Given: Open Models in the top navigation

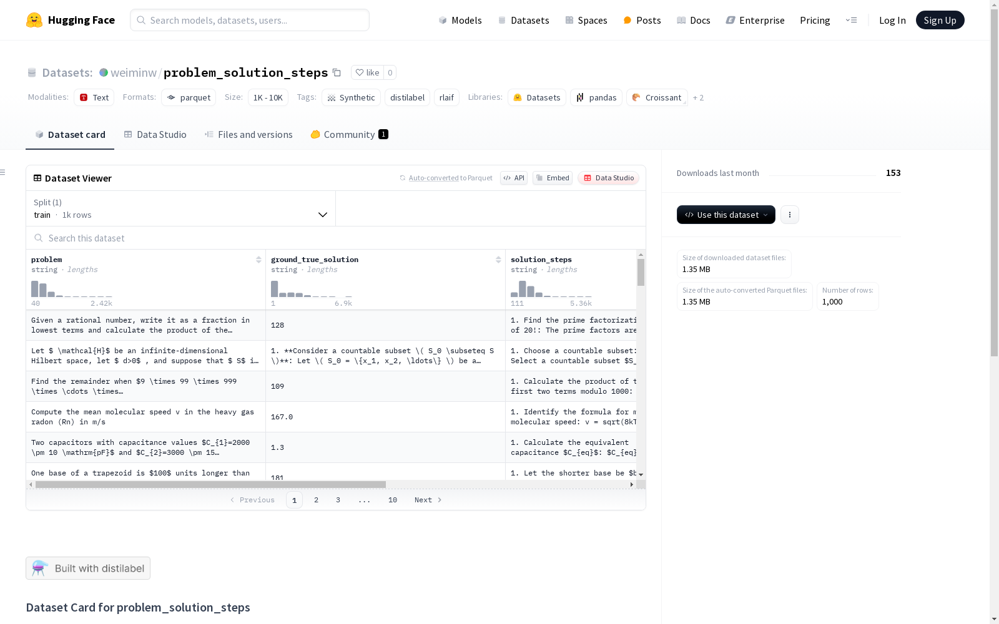Looking at the screenshot, I should pyautogui.click(x=460, y=20).
